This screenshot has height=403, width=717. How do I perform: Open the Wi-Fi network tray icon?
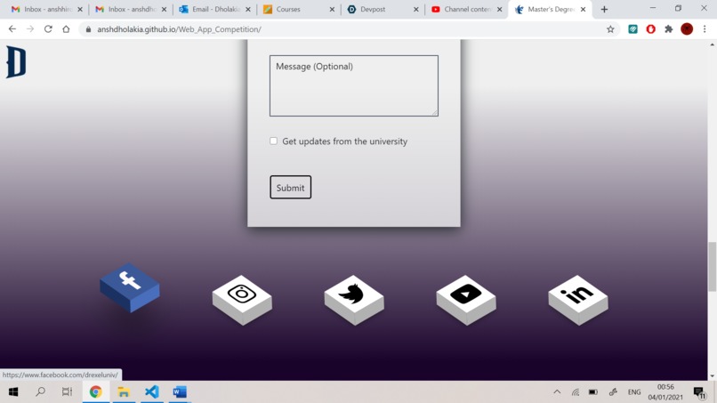576,392
